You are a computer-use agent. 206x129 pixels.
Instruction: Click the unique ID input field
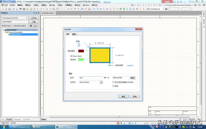click(x=121, y=78)
